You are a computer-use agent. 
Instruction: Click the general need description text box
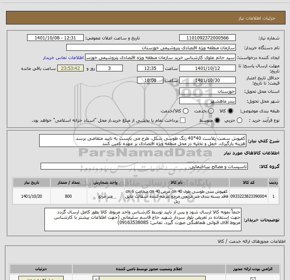pos(143,141)
